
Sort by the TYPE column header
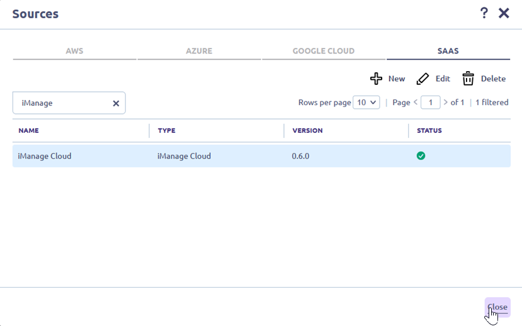click(x=166, y=130)
